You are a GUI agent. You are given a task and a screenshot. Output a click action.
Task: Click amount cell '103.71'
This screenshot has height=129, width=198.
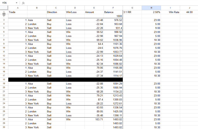click(94, 119)
